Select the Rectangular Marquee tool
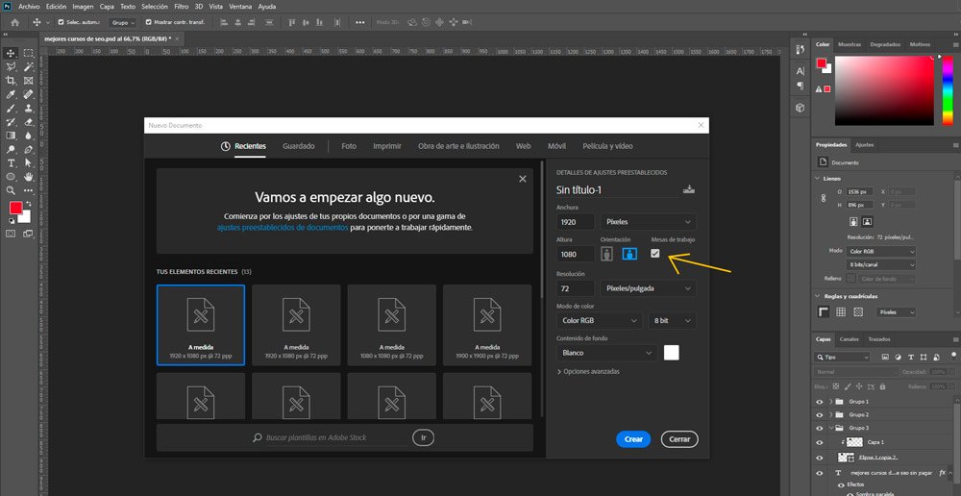 click(28, 53)
